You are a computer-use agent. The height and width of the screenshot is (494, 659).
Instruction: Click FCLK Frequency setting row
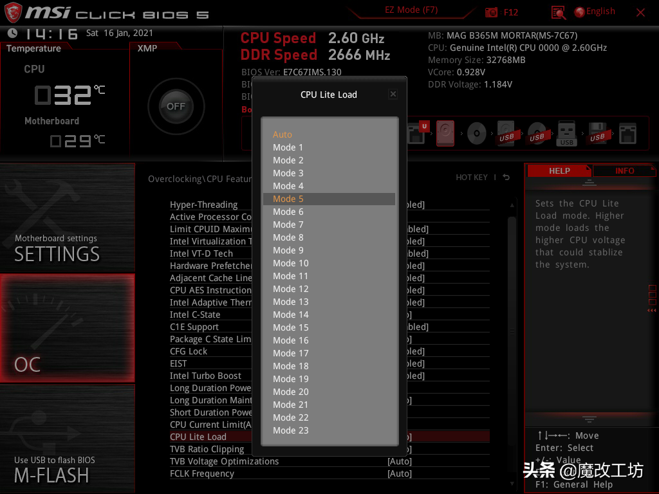[329, 473]
